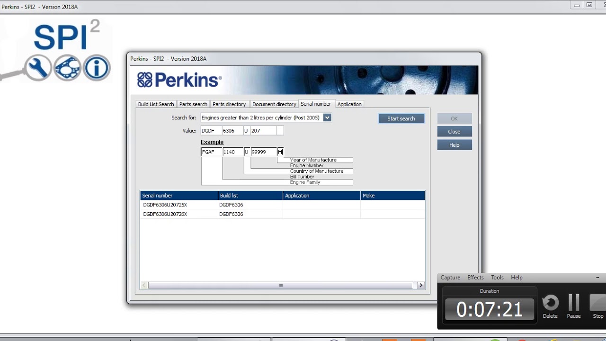
Task: Minimize the recorder panel
Action: point(597,278)
